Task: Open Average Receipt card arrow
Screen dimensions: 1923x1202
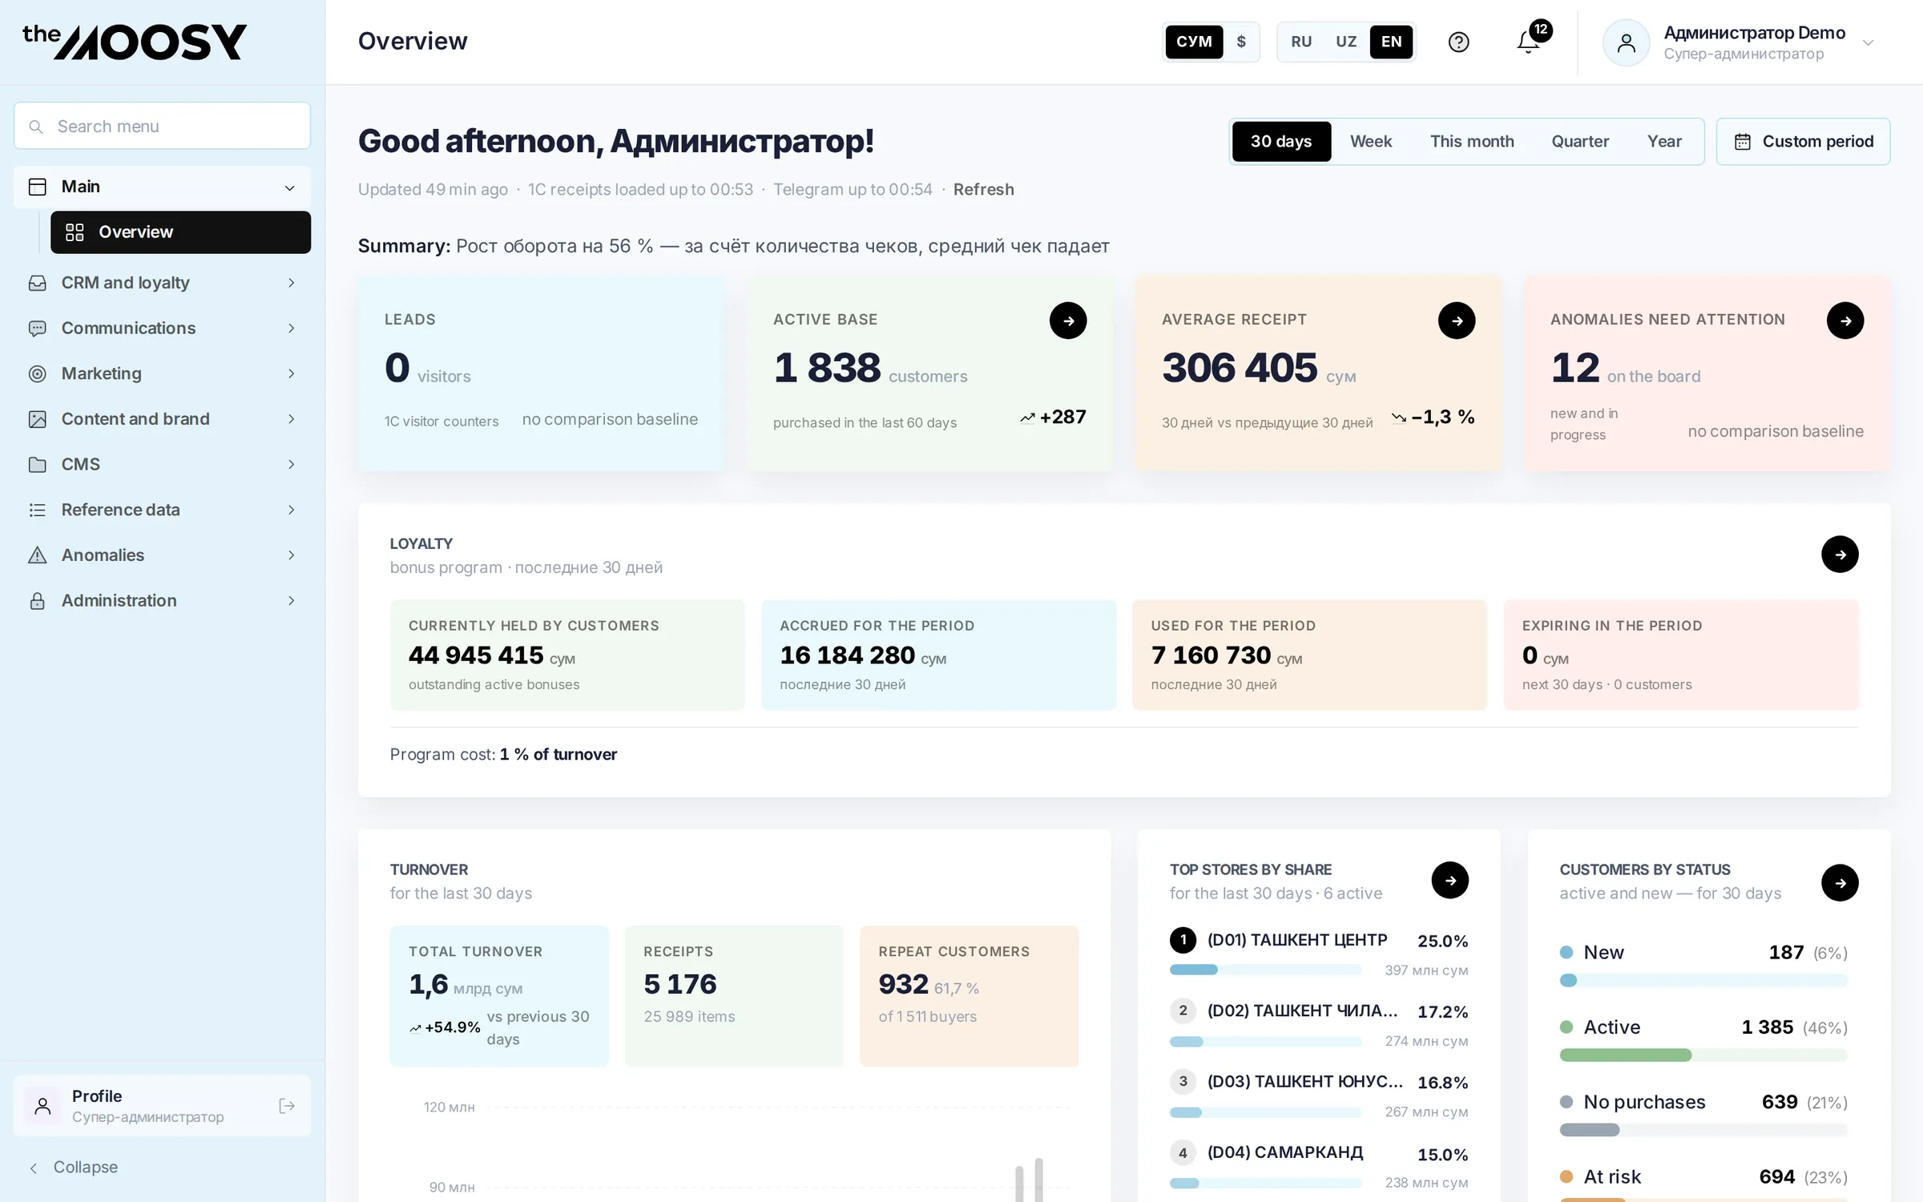Action: point(1457,321)
